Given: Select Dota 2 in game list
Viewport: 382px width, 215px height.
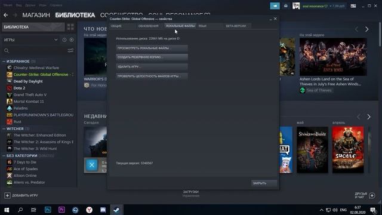Looking at the screenshot, I should click(x=19, y=88).
